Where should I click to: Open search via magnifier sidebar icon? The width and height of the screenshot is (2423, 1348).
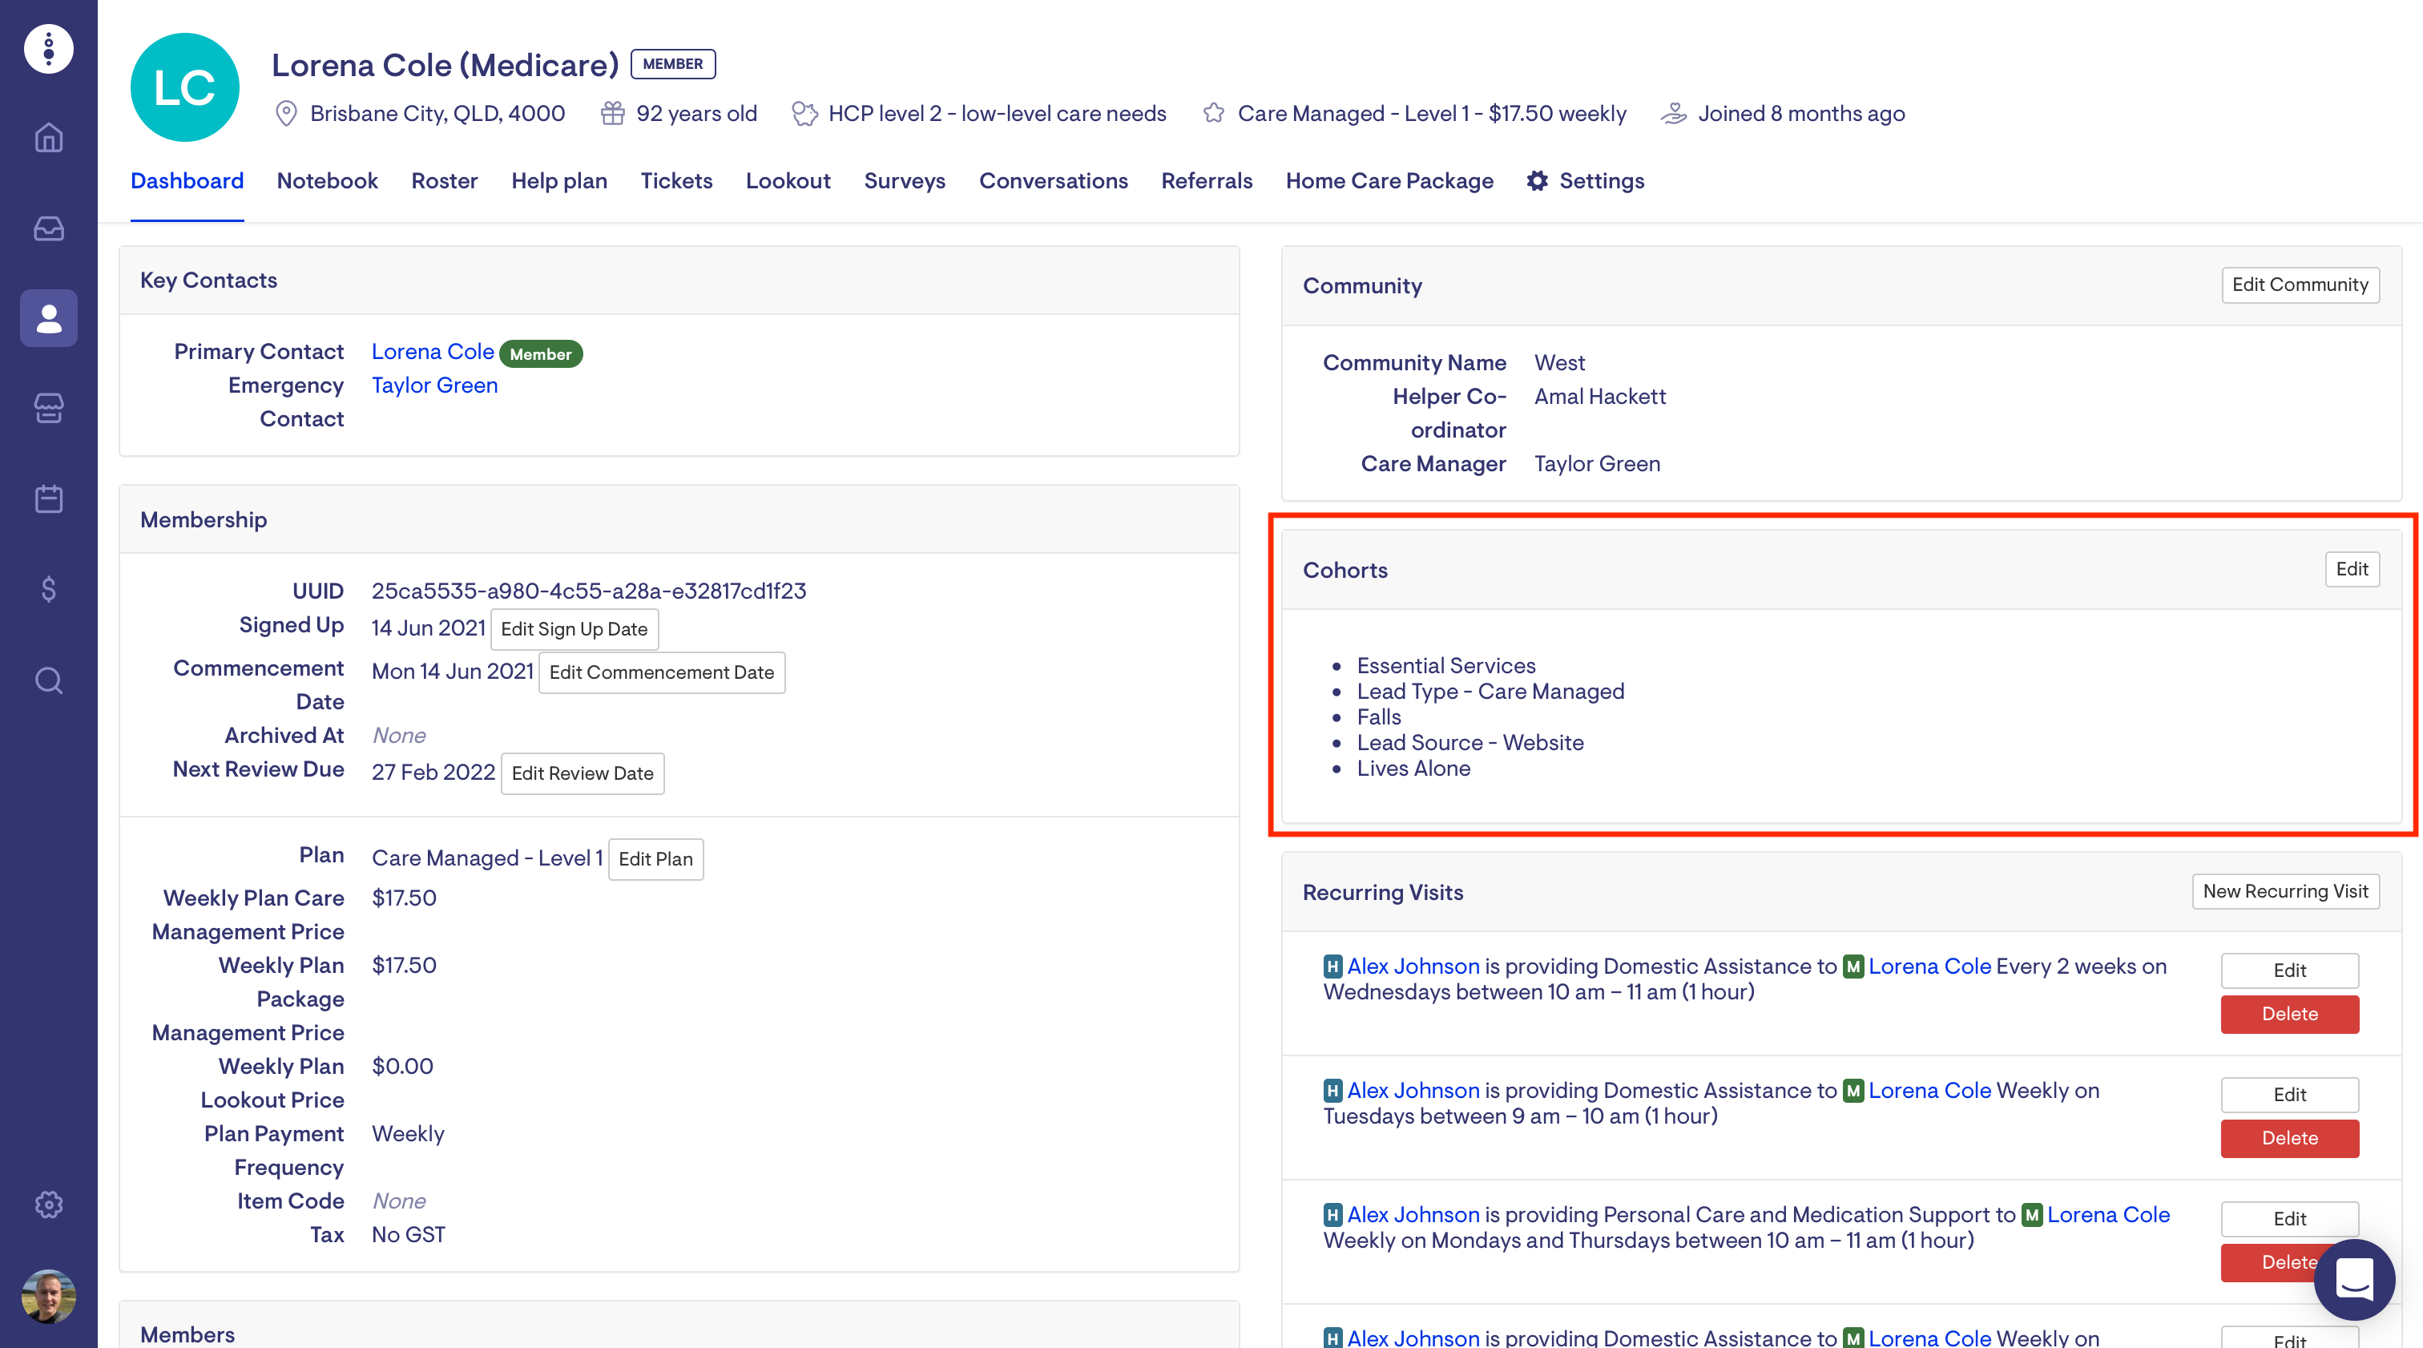click(49, 679)
